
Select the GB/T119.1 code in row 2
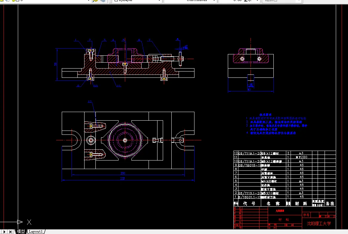250,193
